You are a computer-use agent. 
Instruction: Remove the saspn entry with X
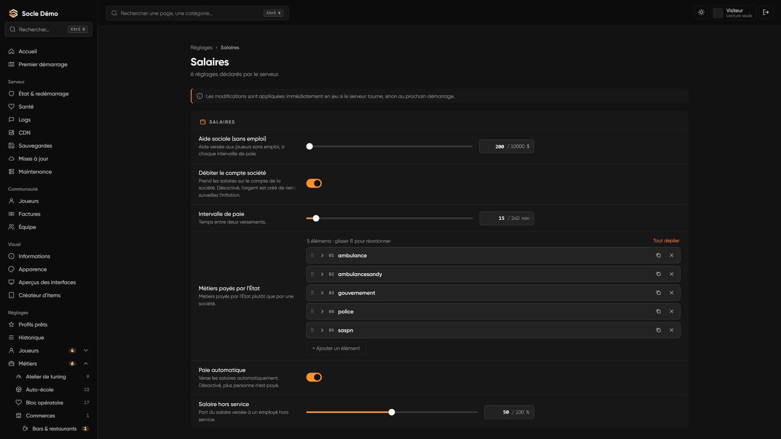pyautogui.click(x=672, y=330)
